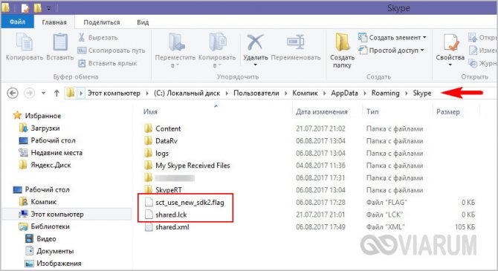Open Загрузки in navigation pane
Image resolution: width=498 pixels, height=271 pixels.
(x=45, y=128)
